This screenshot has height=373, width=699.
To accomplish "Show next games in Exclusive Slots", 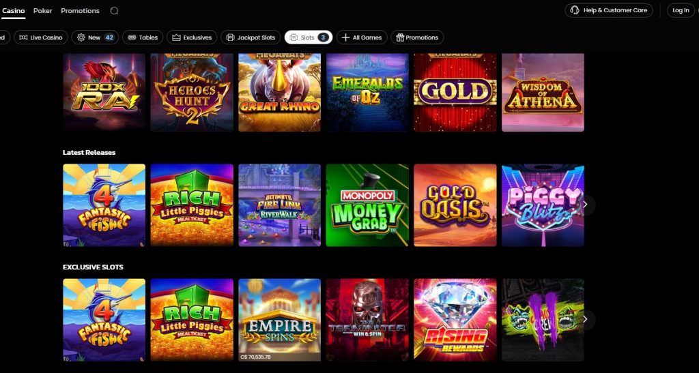I will (x=585, y=320).
